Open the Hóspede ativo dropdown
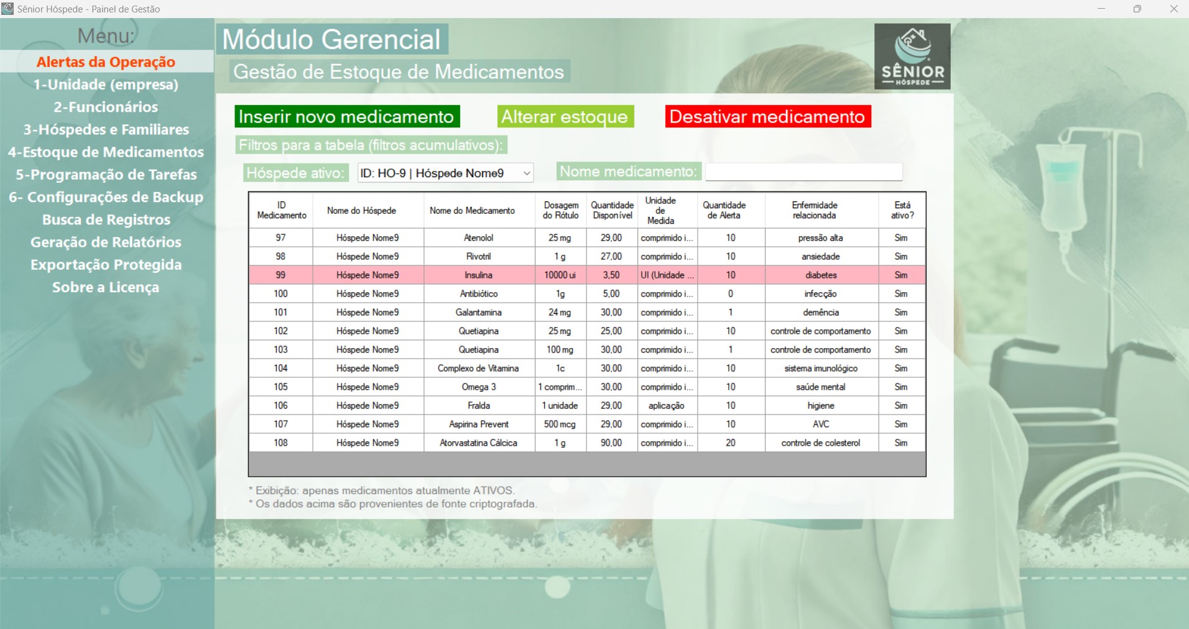1189x629 pixels. 445,173
